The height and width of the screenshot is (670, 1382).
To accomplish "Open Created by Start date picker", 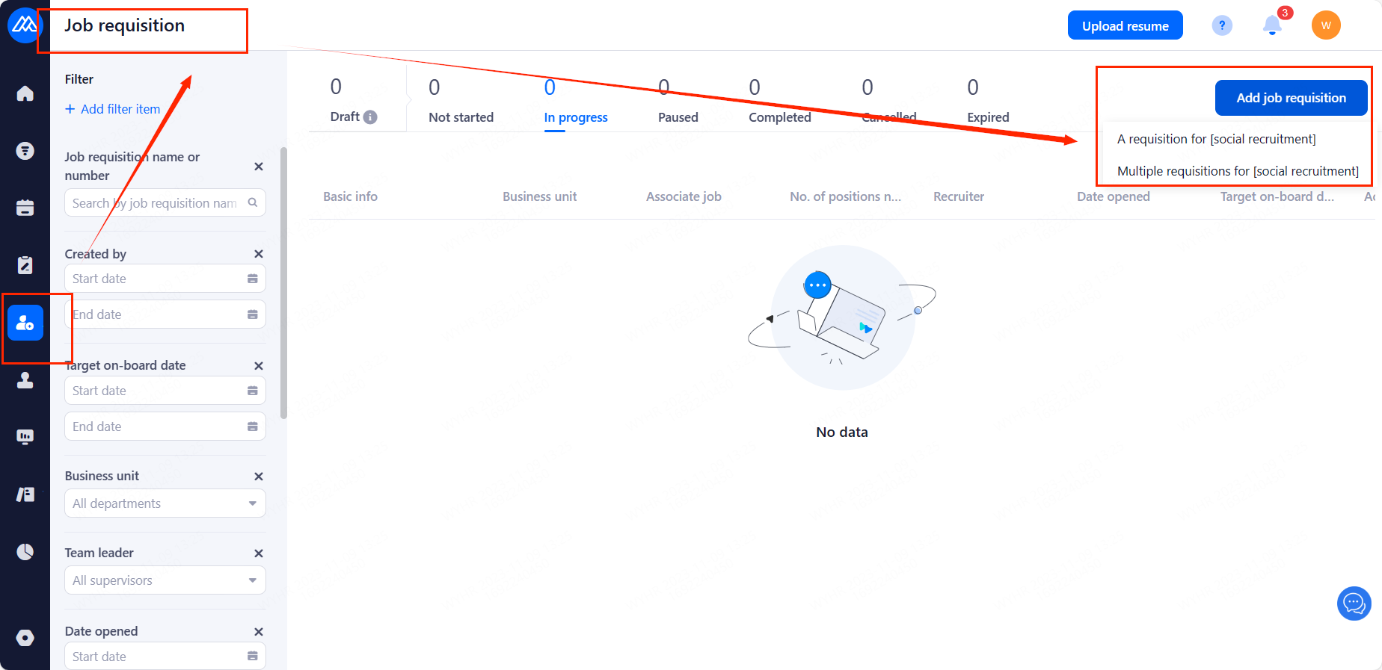I will [x=165, y=279].
